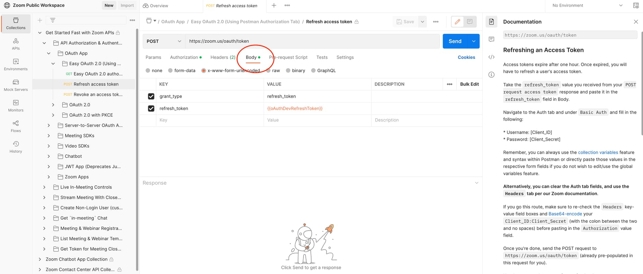643x274 pixels.
Task: Switch to edit mode pencil icon
Action: 457,22
